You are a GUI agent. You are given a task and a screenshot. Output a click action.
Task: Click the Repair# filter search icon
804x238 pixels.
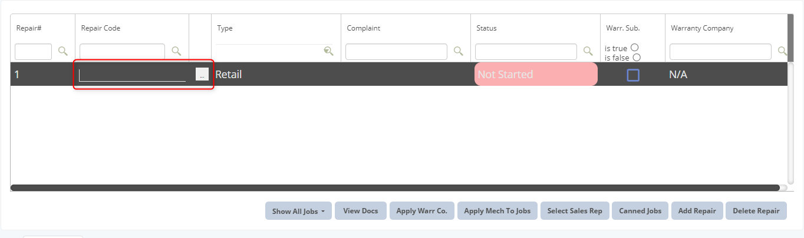[63, 51]
